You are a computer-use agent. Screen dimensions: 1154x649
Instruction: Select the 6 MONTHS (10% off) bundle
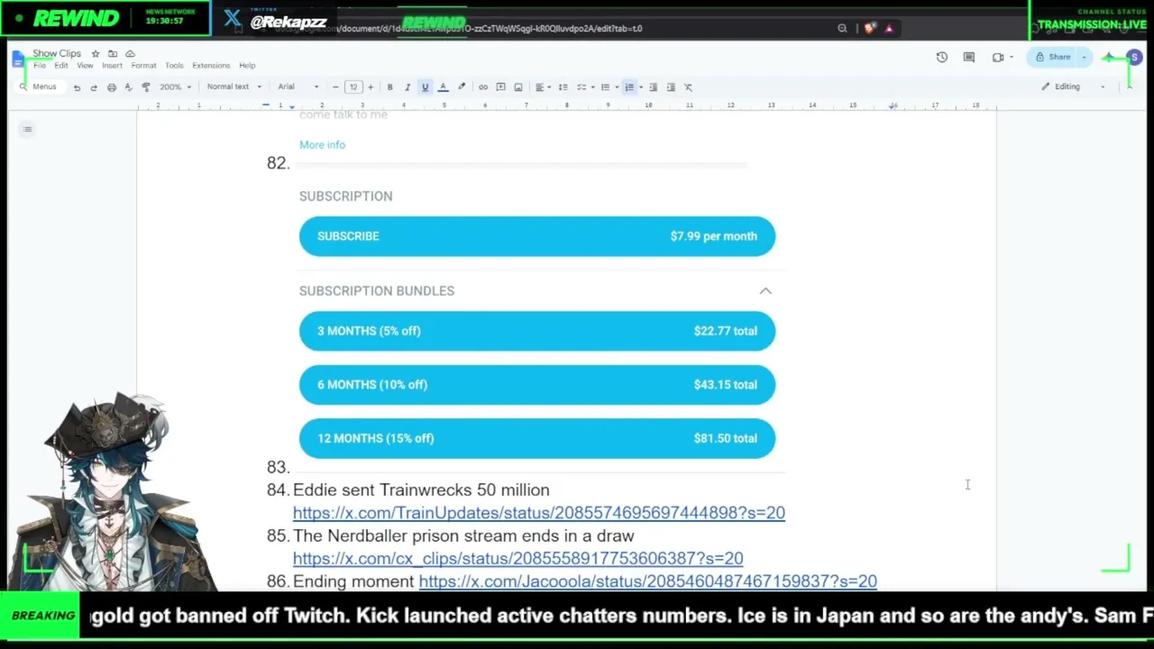coord(537,385)
